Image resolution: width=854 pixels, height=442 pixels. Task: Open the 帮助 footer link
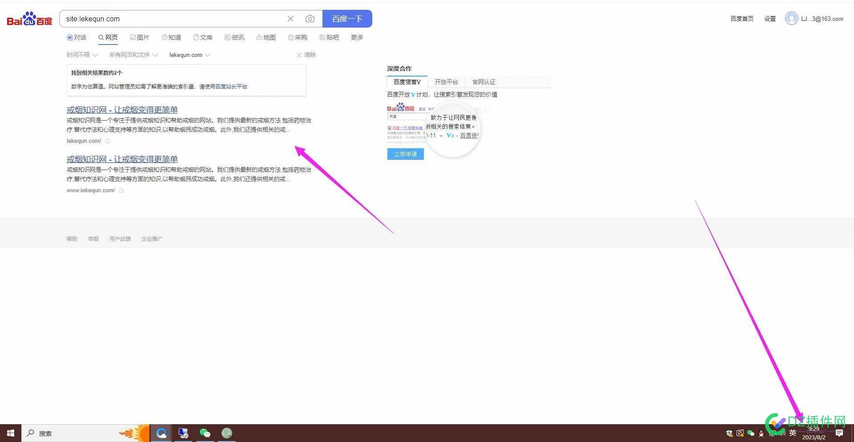click(72, 239)
